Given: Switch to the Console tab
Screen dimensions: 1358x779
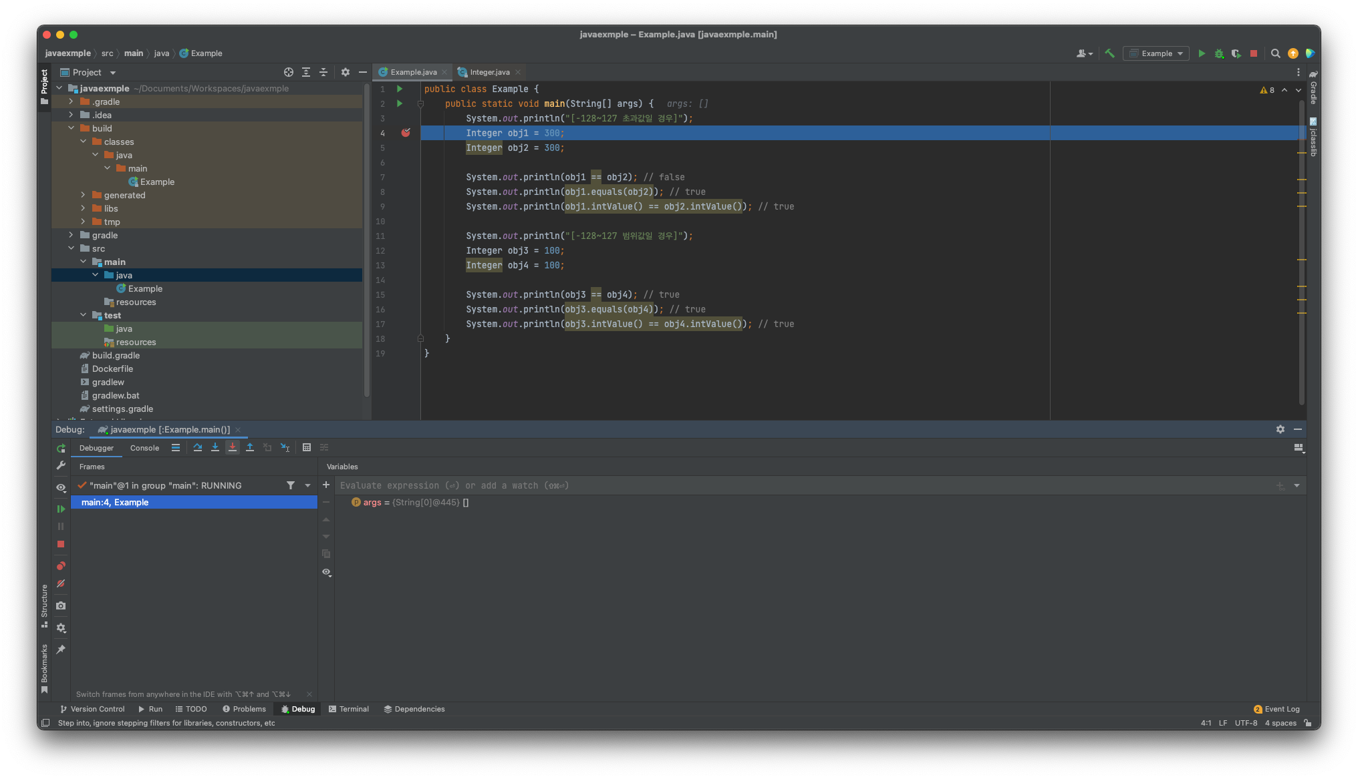Looking at the screenshot, I should pyautogui.click(x=144, y=448).
